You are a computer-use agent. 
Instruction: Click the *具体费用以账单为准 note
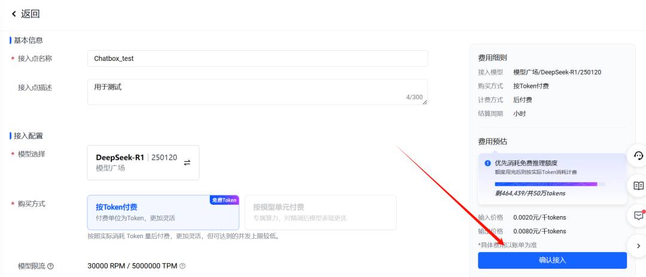point(508,245)
